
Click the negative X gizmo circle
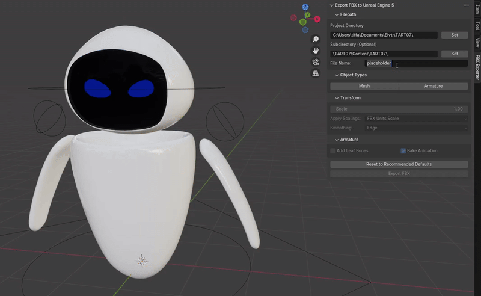293,18
